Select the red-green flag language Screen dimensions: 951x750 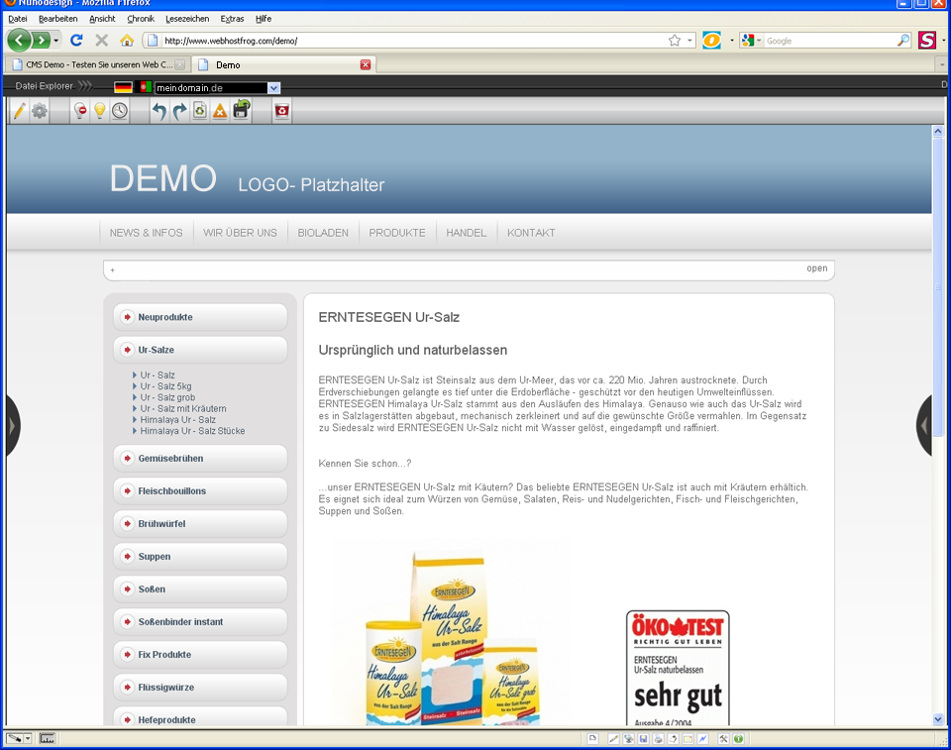[143, 87]
